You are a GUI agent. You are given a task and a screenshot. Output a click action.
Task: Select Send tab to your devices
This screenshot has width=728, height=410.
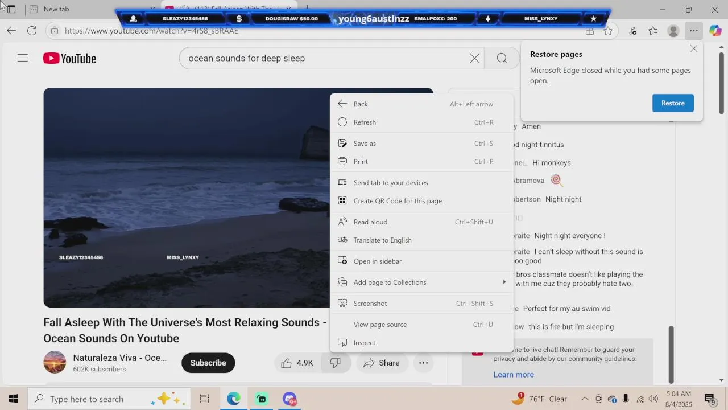[x=421, y=182]
